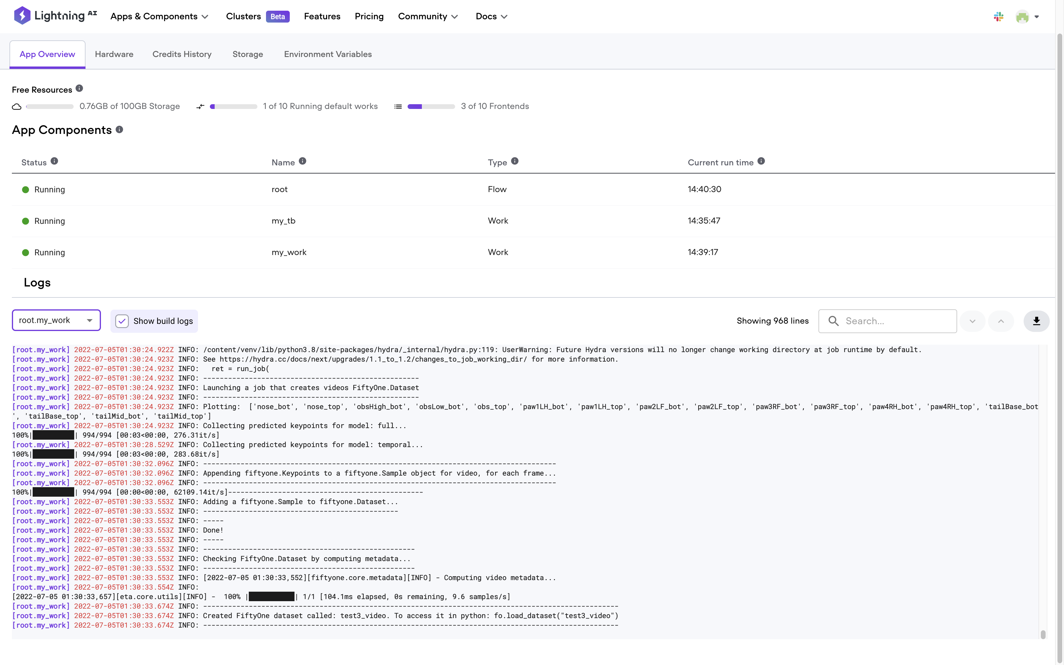The height and width of the screenshot is (665, 1064).
Task: Download logs with the download icon
Action: point(1036,321)
